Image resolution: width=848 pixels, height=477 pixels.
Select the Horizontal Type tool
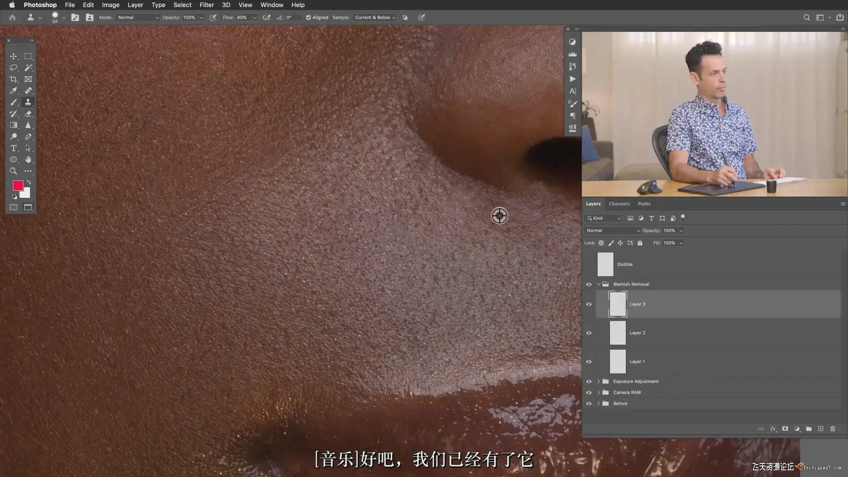13,148
